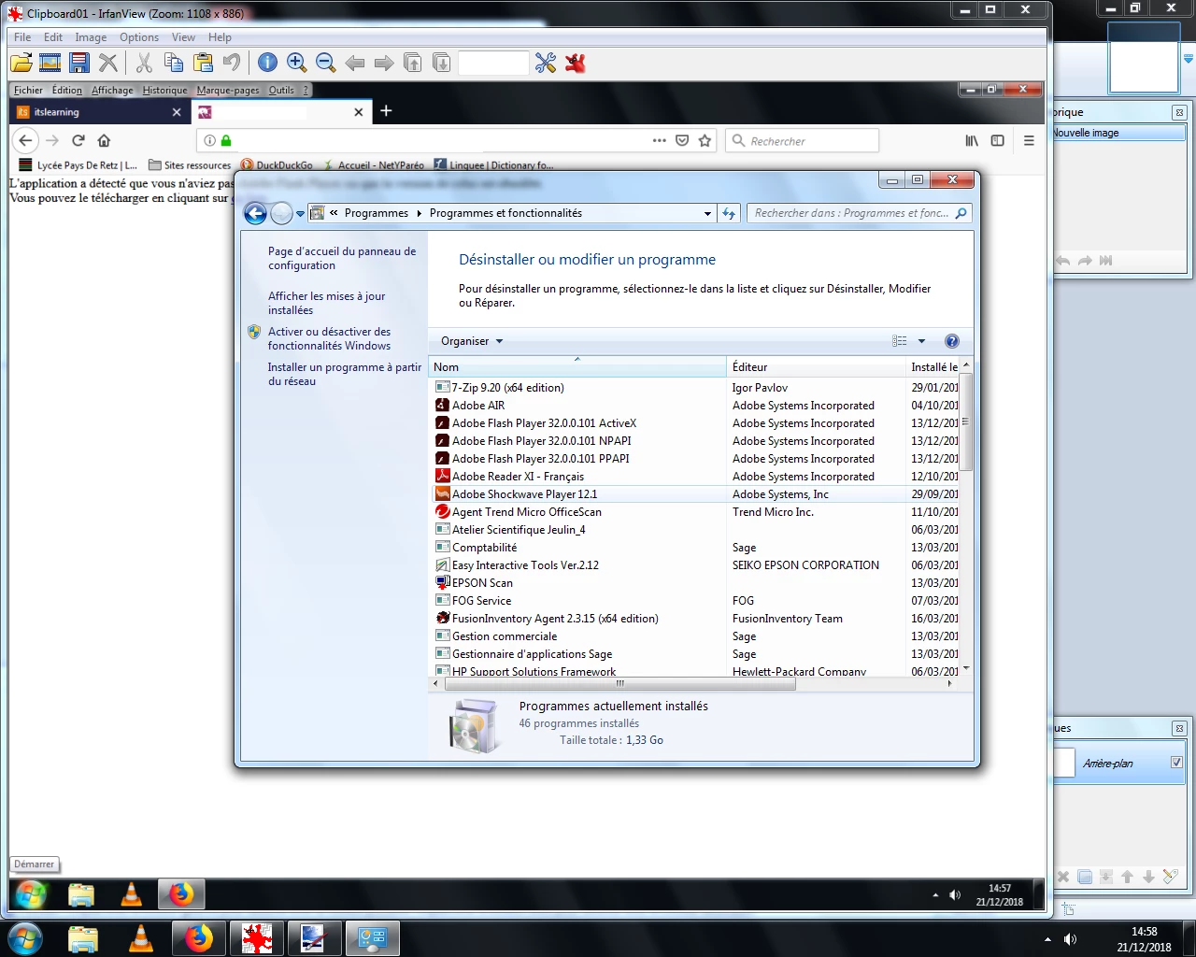Click the history undo arrow icon
This screenshot has width=1196, height=957.
pyautogui.click(x=1063, y=261)
